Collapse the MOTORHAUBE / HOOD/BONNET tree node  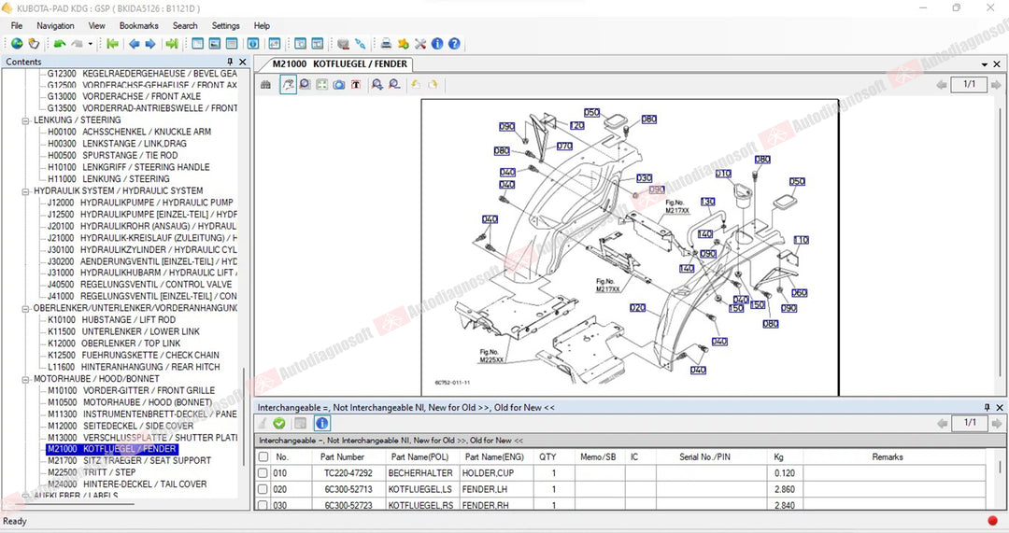26,379
